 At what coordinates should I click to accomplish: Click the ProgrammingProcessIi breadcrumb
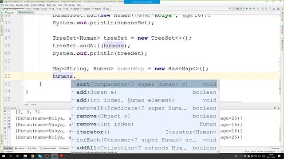13,9
